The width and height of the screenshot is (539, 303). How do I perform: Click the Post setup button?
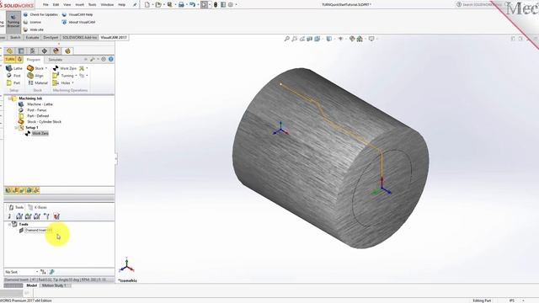[x=13, y=76]
